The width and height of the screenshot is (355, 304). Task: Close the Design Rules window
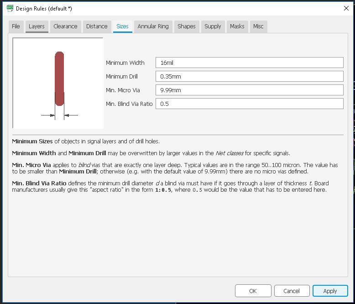tap(346, 8)
